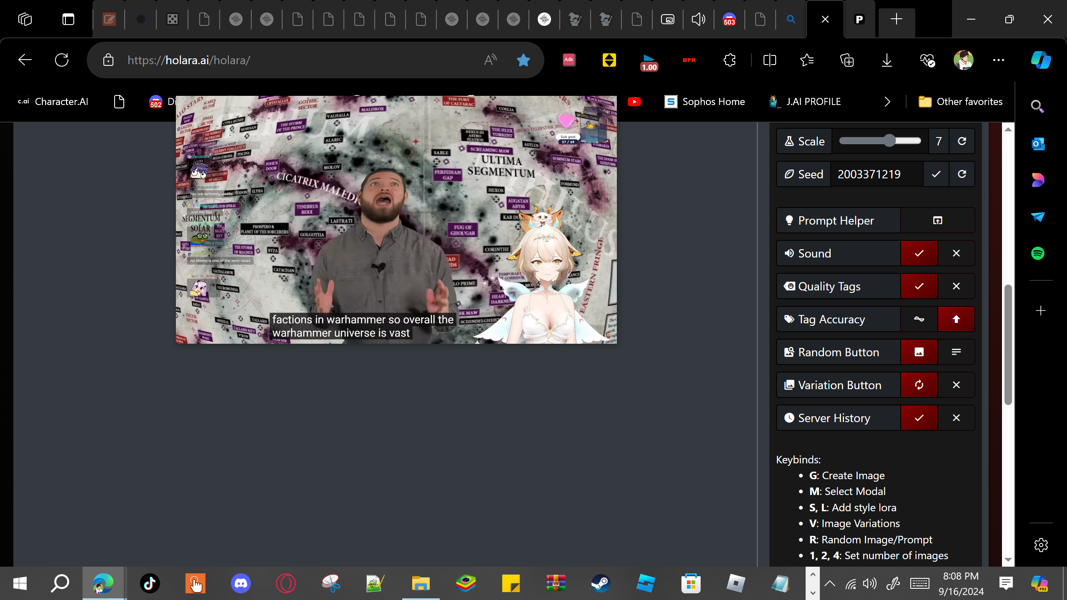Click the Scale value box showing 7
Screen dimensions: 1067x600
click(x=939, y=141)
